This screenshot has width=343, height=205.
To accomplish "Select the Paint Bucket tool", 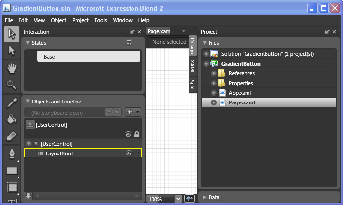I will [12, 120].
